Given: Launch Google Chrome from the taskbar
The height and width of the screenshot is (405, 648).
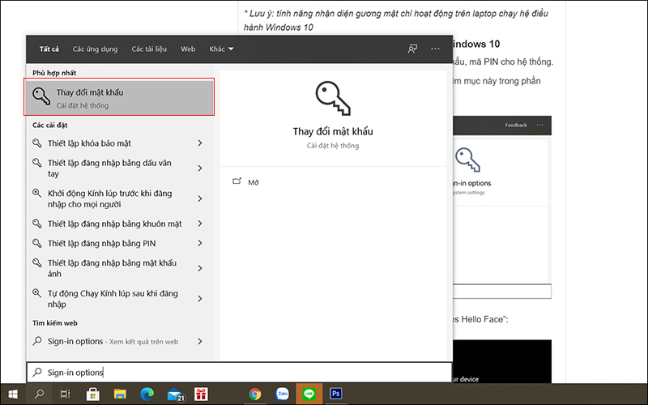Looking at the screenshot, I should pos(255,394).
